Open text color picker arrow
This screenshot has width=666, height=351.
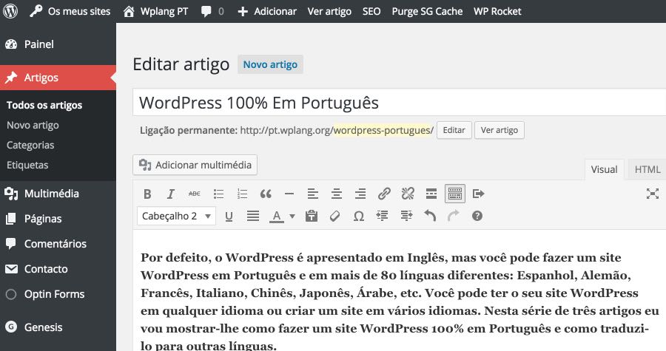click(292, 217)
